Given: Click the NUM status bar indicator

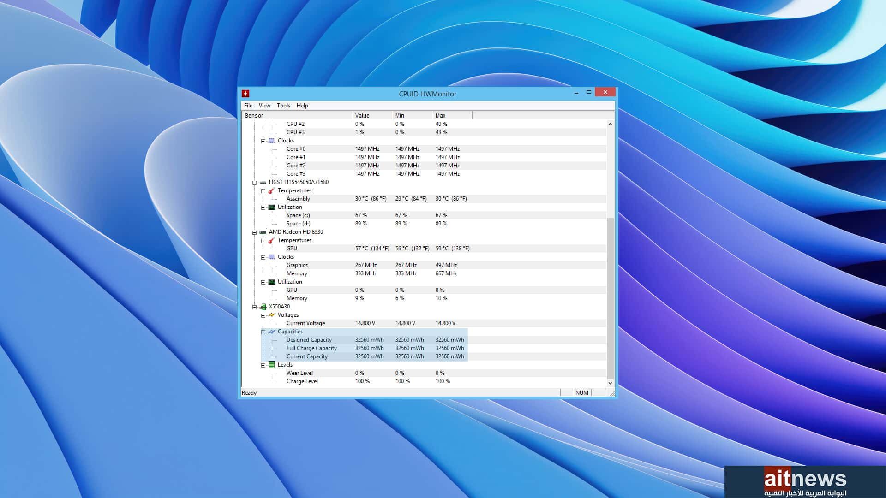Looking at the screenshot, I should click(582, 393).
